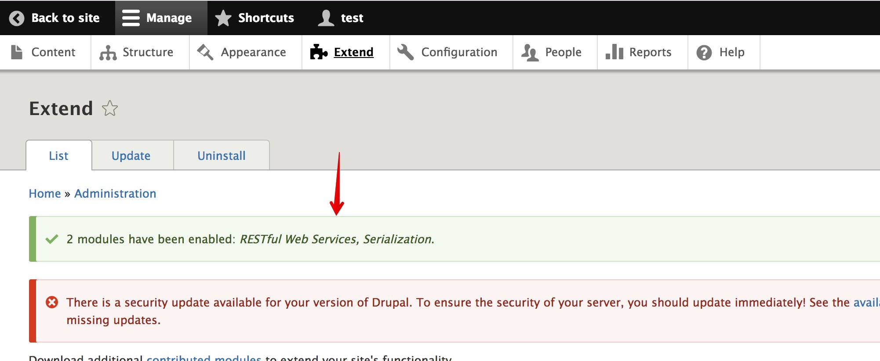The height and width of the screenshot is (361, 880).
Task: Click the Content page icon
Action: coord(17,52)
